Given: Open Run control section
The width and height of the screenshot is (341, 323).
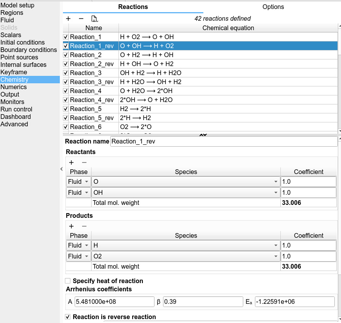Looking at the screenshot, I should [x=16, y=109].
